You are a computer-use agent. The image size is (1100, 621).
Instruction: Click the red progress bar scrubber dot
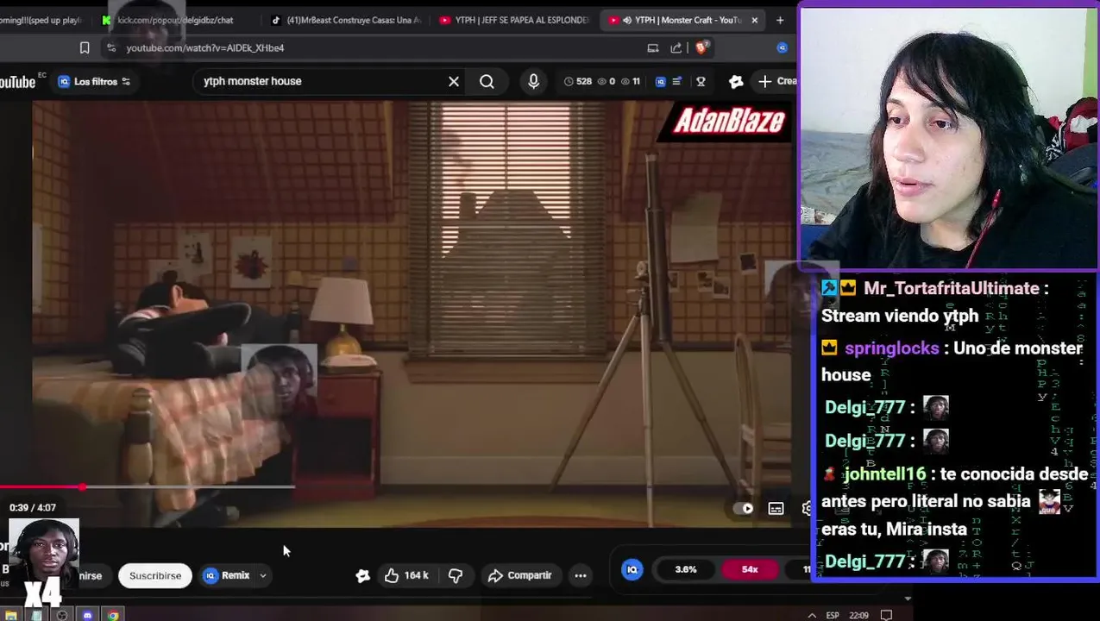click(82, 487)
